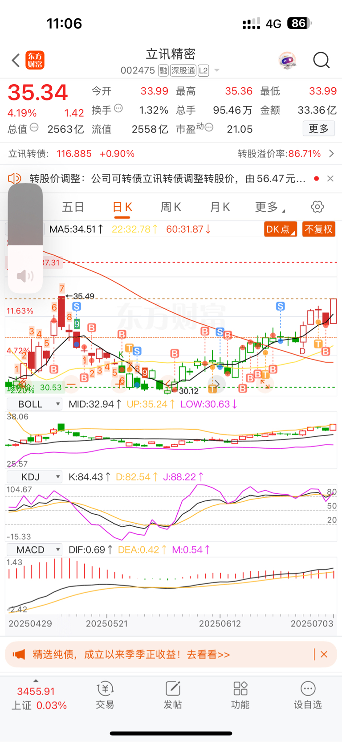The width and height of the screenshot is (342, 742).
Task: Expand the 上证 index bar arrow
Action: point(36,681)
